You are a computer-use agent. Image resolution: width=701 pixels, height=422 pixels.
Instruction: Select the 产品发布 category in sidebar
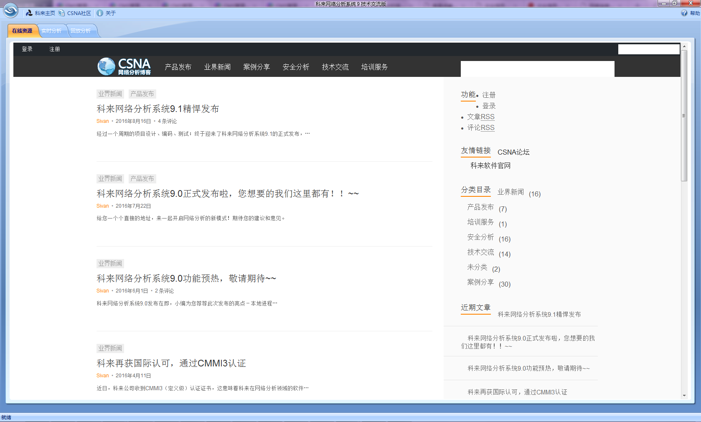(x=480, y=207)
